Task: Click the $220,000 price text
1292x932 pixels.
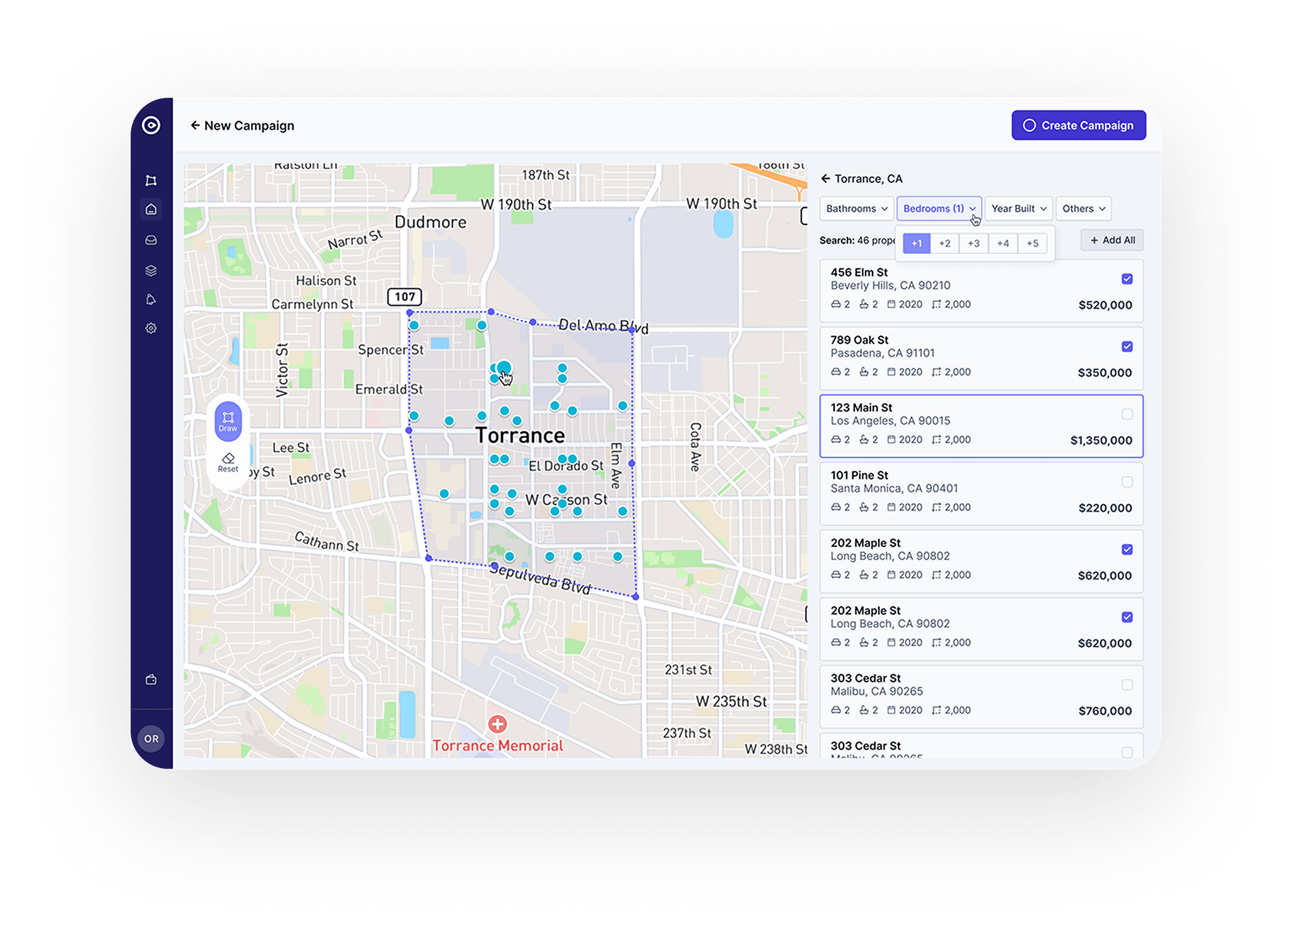Action: click(1105, 508)
